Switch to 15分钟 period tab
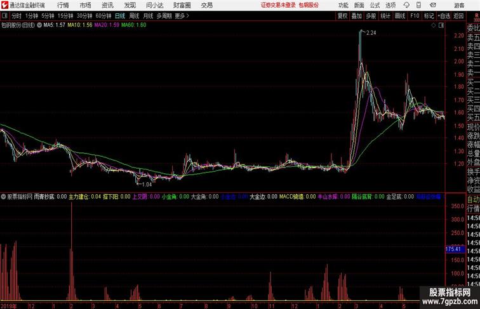Image resolution: width=480 pixels, height=309 pixels. coord(65,16)
